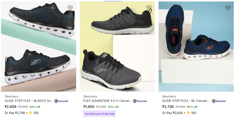Open navy Glide-Step shoe product image
The height and width of the screenshot is (117, 235).
[196, 47]
